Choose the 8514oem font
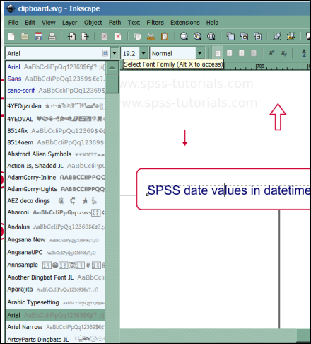This screenshot has width=311, height=344. pos(55,142)
